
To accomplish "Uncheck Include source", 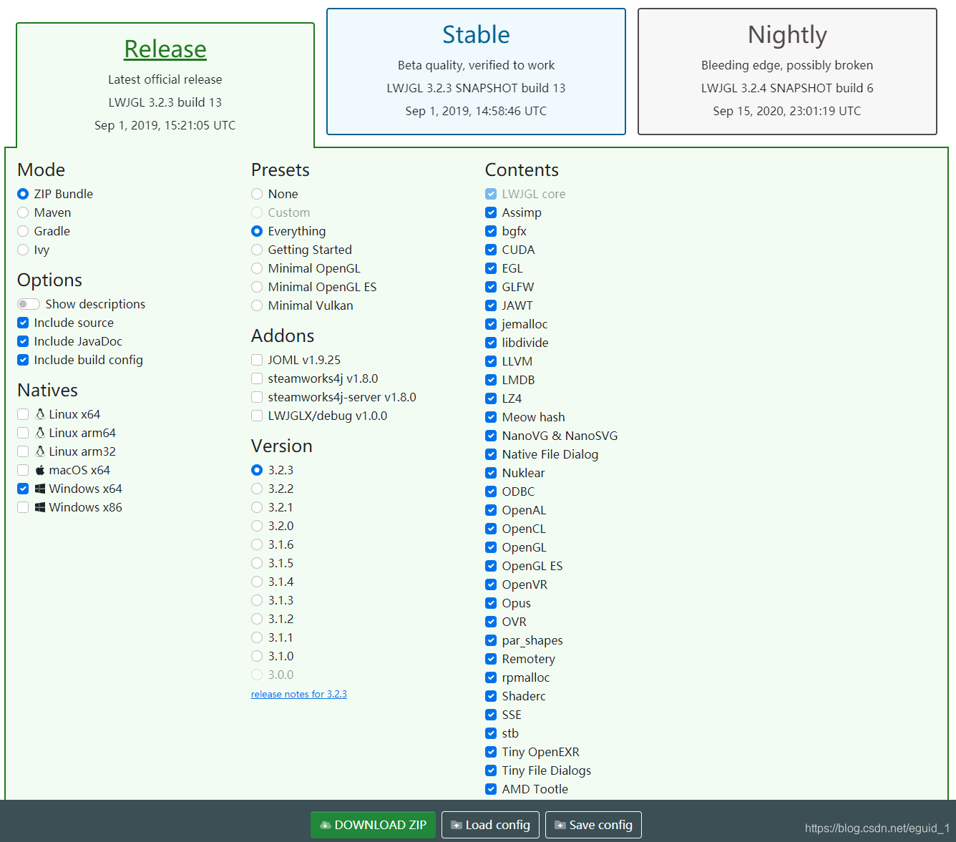I will [x=23, y=323].
